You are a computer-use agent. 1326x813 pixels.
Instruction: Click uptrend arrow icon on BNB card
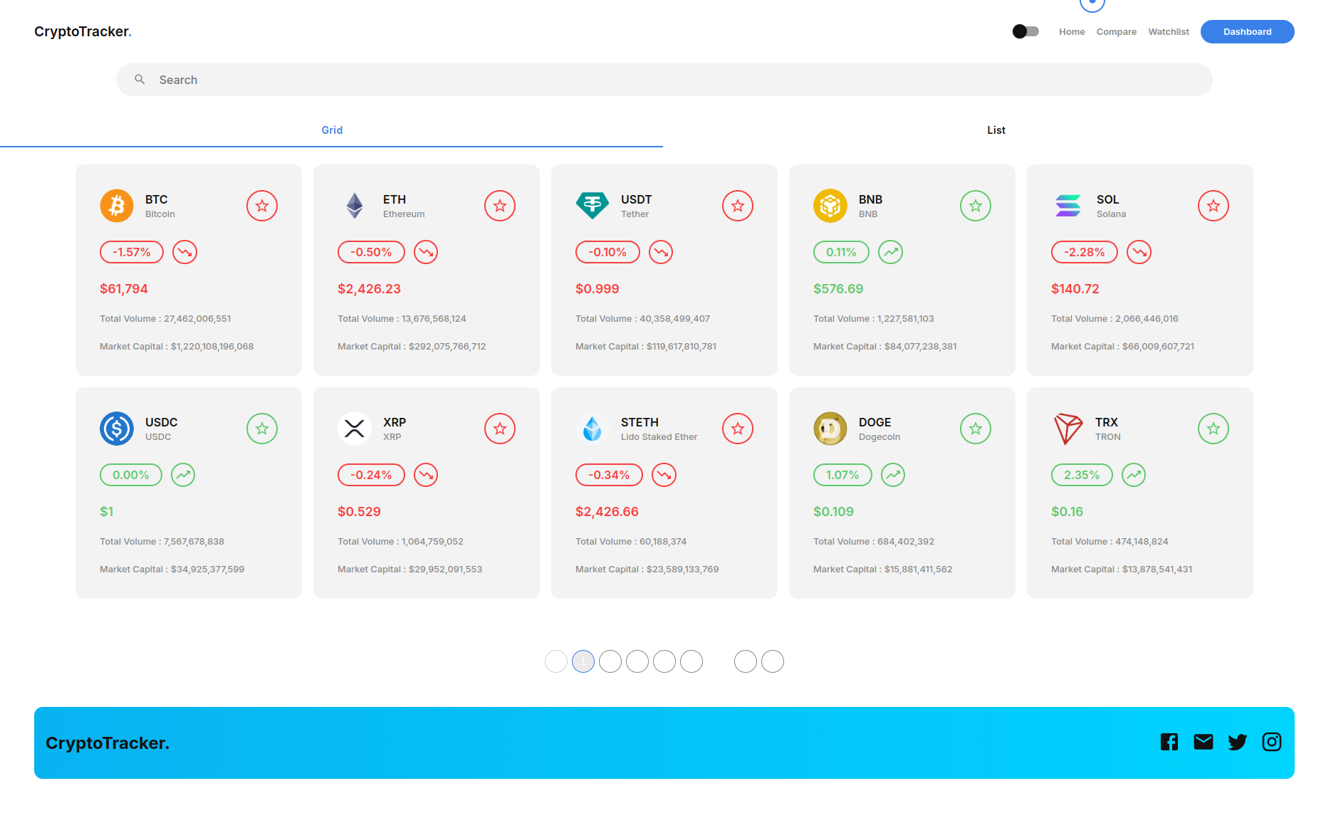[x=890, y=252]
